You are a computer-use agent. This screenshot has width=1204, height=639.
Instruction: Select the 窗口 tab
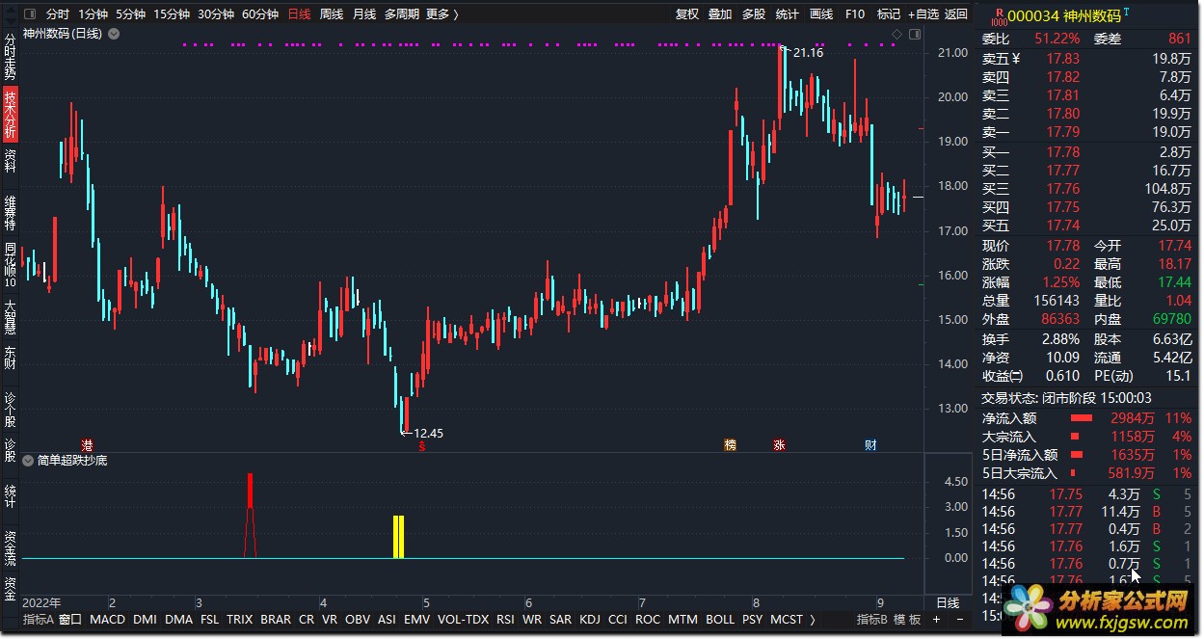[x=70, y=619]
